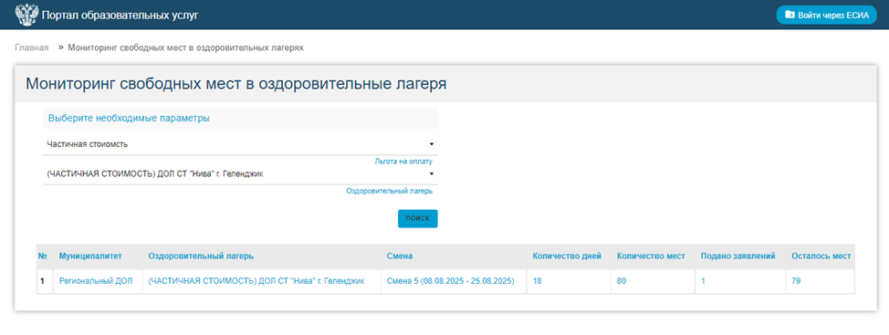Select the applications count 1 cell
This screenshot has height=335, width=889.
[740, 281]
